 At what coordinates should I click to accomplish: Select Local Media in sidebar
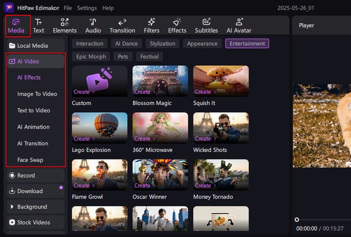(36, 46)
